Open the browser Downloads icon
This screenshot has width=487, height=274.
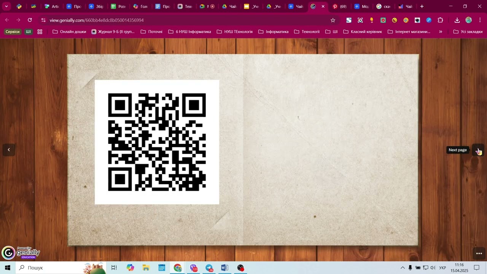pyautogui.click(x=457, y=20)
